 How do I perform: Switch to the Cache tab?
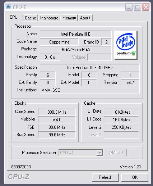tap(31, 18)
